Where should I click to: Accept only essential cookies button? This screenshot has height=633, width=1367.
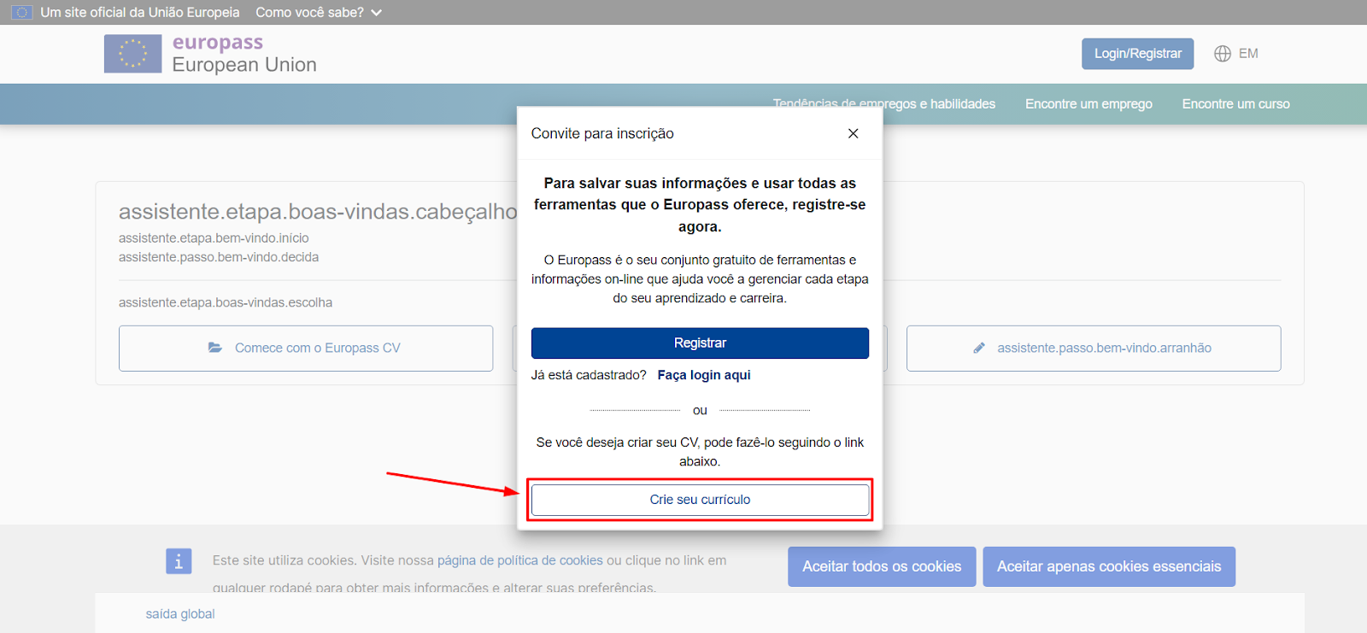[1109, 566]
